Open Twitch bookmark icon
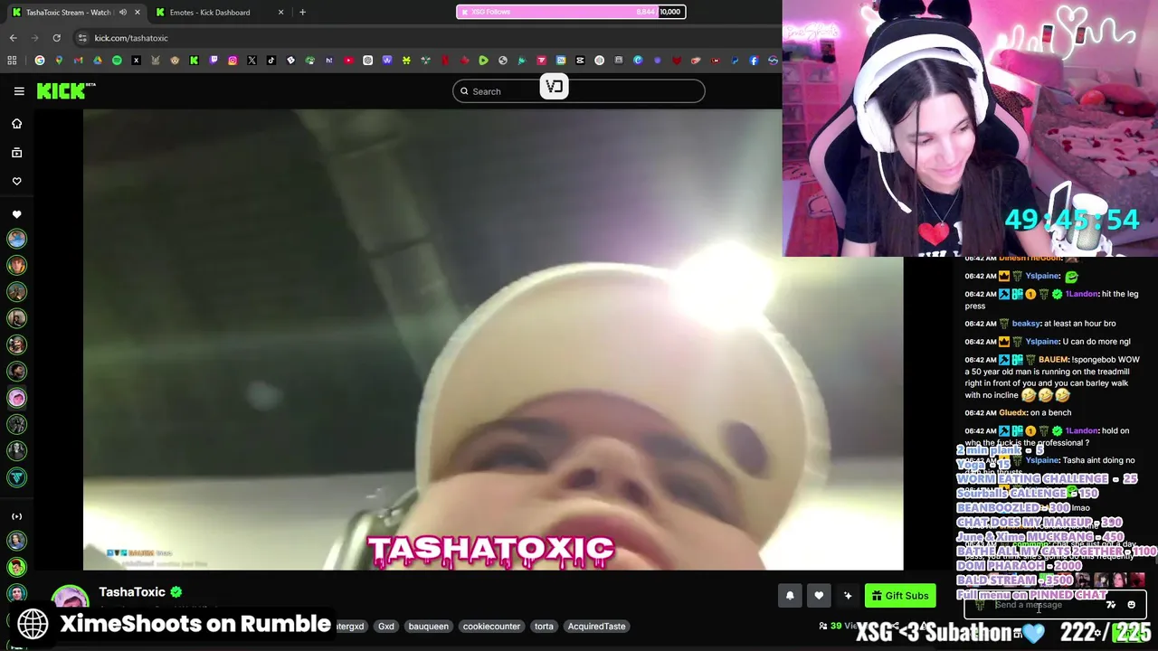Image resolution: width=1158 pixels, height=651 pixels. pos(214,61)
